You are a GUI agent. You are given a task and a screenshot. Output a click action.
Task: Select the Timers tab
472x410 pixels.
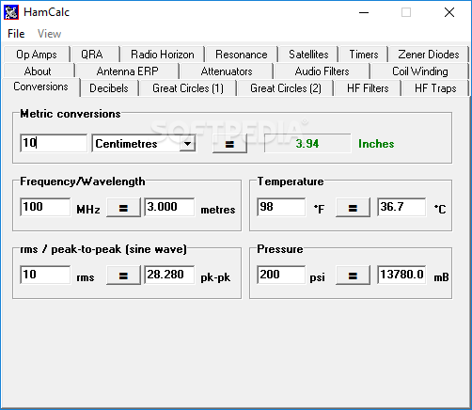pyautogui.click(x=364, y=55)
